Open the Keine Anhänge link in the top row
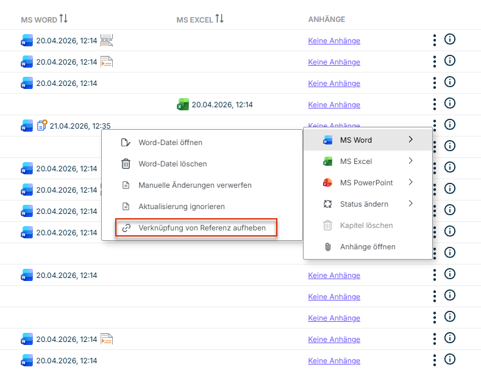This screenshot has width=481, height=370. [x=334, y=41]
